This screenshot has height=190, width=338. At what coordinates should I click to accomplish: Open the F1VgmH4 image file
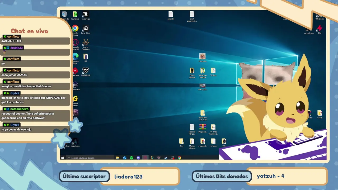(x=203, y=58)
